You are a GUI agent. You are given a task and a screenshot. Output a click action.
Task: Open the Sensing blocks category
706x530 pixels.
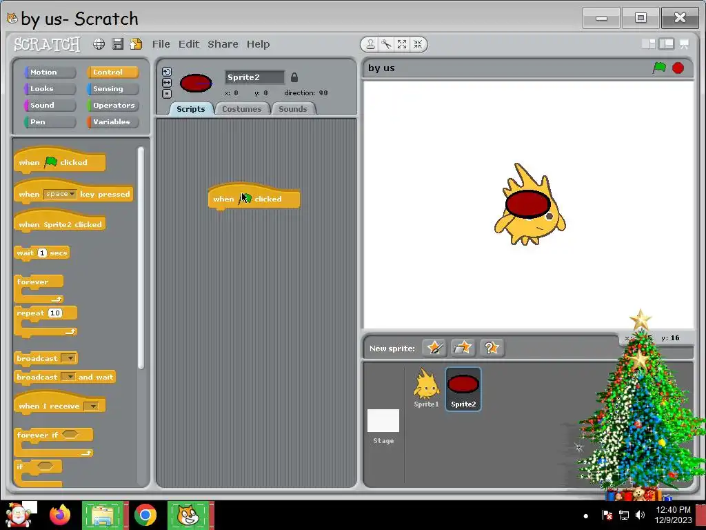(x=112, y=89)
